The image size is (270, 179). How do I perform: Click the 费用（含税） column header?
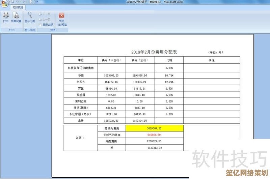[140, 60]
